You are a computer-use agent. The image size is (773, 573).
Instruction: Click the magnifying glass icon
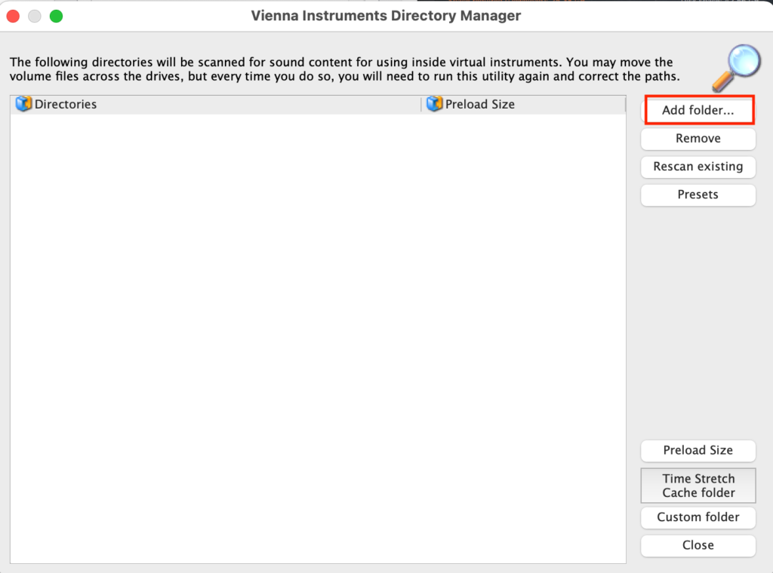pos(737,68)
